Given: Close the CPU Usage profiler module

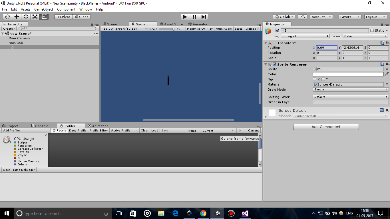Looking at the screenshot, I should coord(46,135).
